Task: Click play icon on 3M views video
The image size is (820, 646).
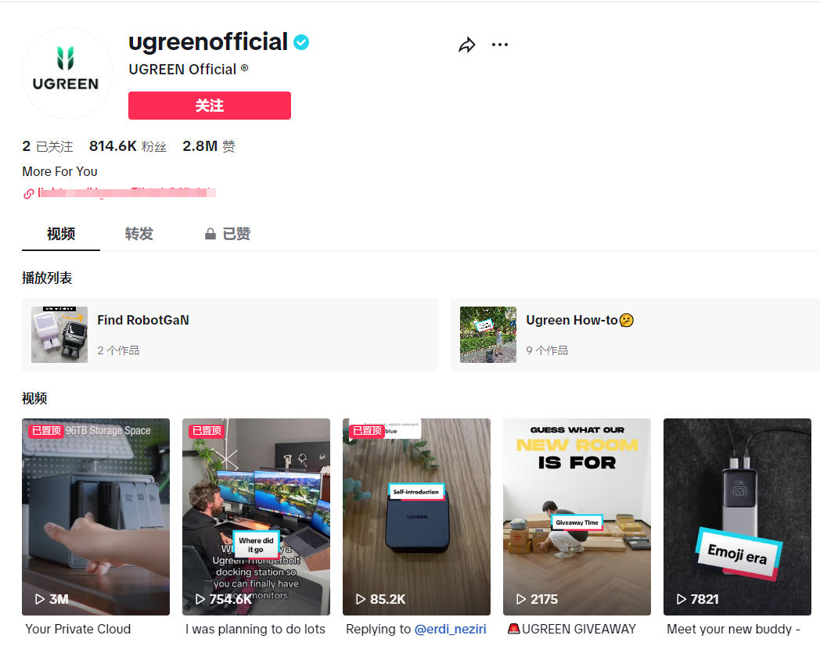Action: pyautogui.click(x=40, y=599)
